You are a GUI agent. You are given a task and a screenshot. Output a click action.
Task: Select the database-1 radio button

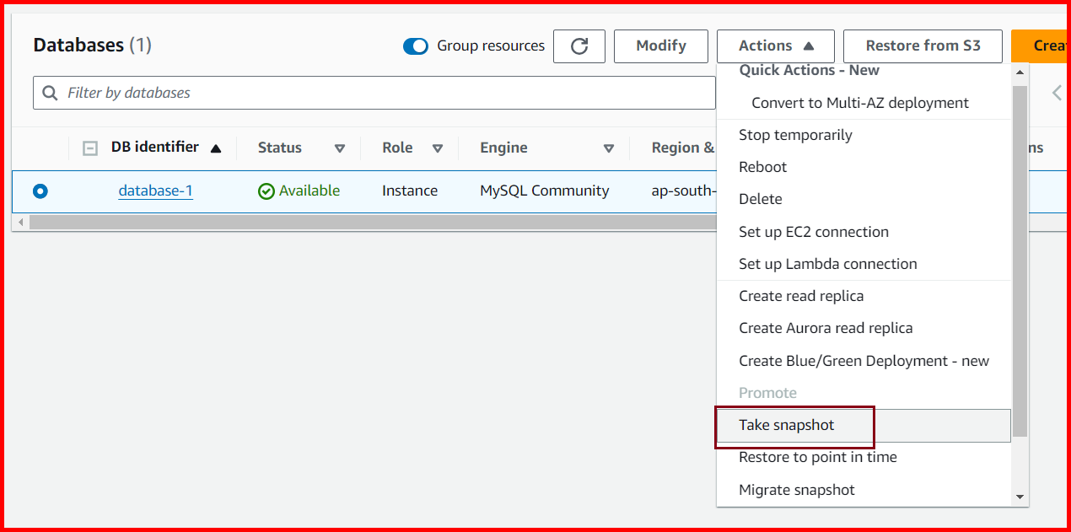click(x=40, y=191)
